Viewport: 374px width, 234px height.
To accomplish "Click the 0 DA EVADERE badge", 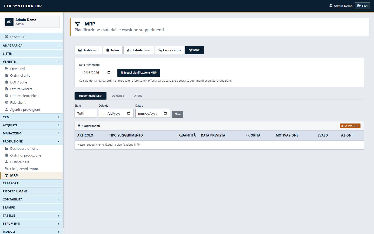I will [350, 126].
